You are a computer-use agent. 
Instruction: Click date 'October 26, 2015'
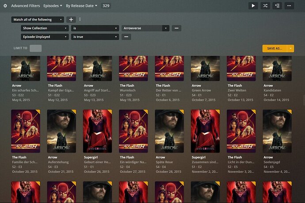[x=97, y=172]
